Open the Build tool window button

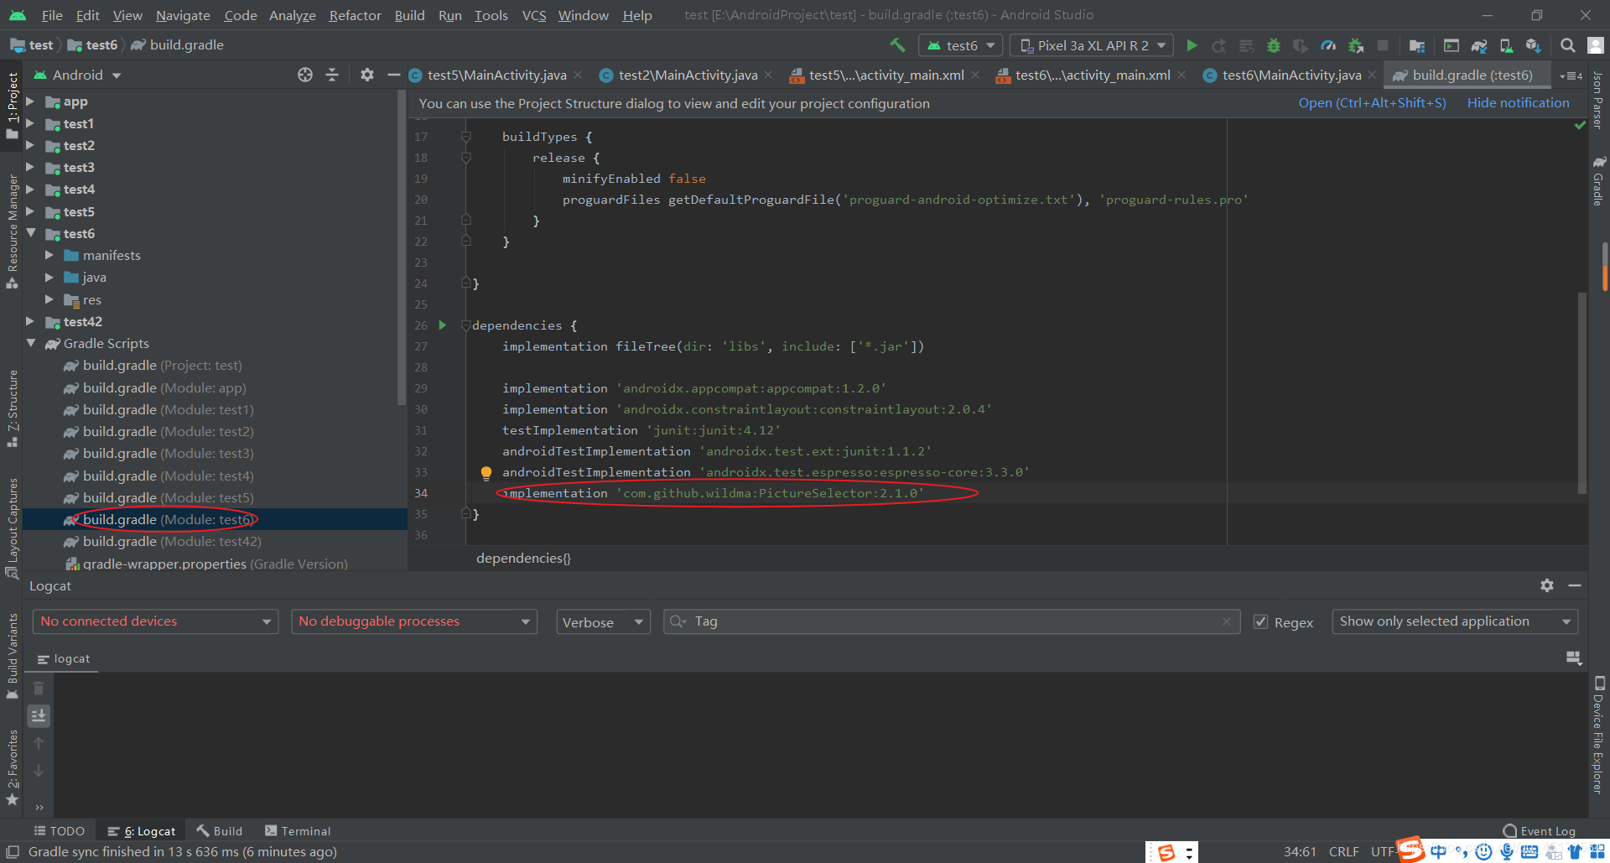pos(219,831)
